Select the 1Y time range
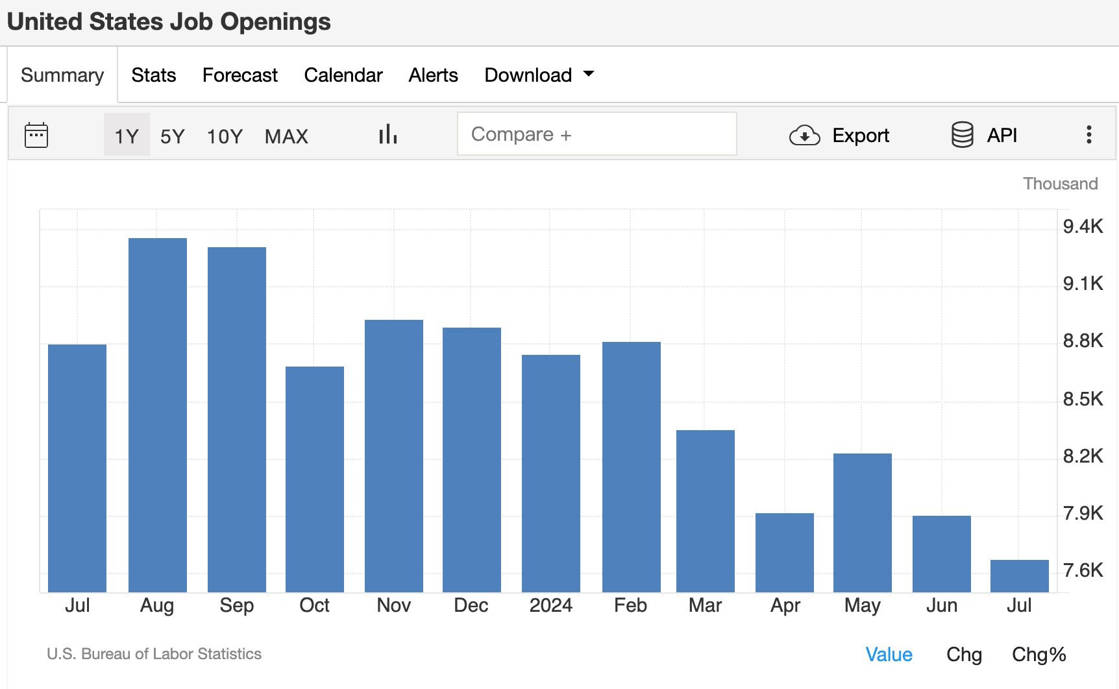Viewport: 1119px width, 689px height. tap(127, 135)
